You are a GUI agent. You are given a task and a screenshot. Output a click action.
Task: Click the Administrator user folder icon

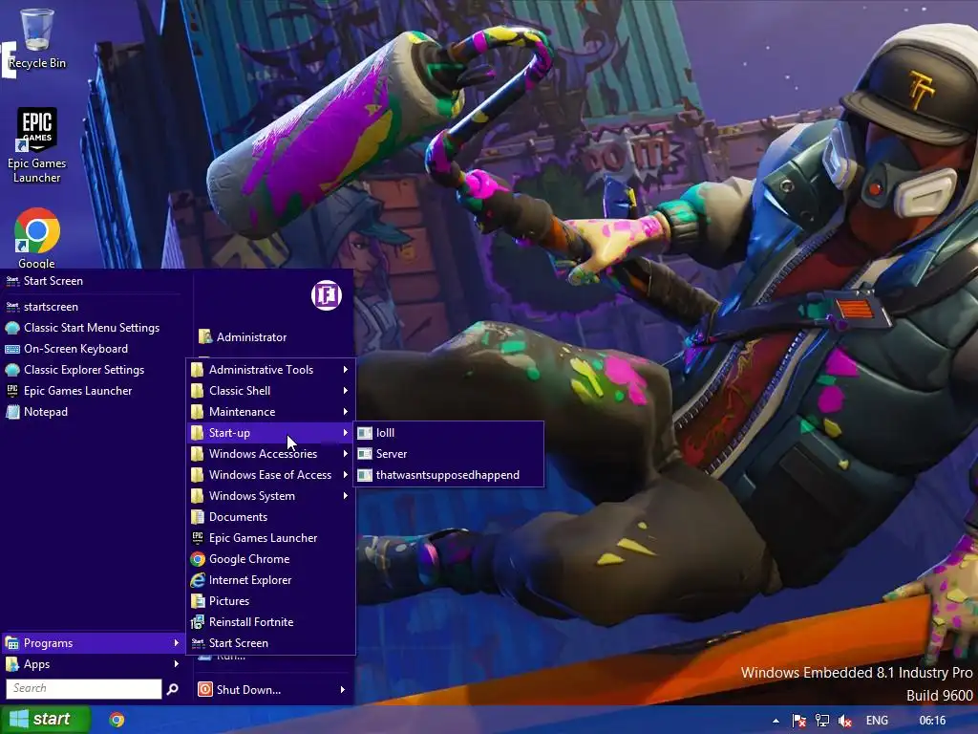205,337
